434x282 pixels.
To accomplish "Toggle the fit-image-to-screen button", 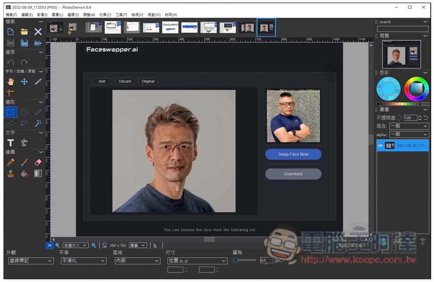I will 49,245.
